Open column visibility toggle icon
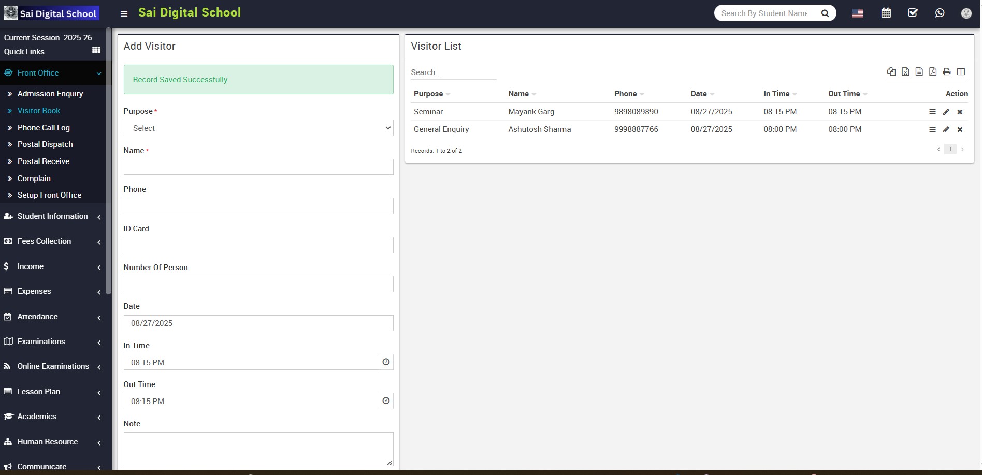This screenshot has height=475, width=982. click(x=961, y=72)
